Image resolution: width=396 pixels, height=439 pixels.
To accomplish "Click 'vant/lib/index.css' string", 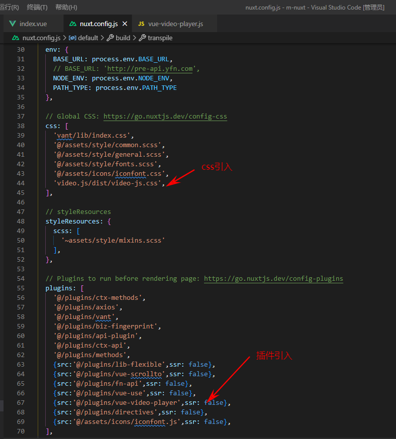I will pyautogui.click(x=92, y=136).
